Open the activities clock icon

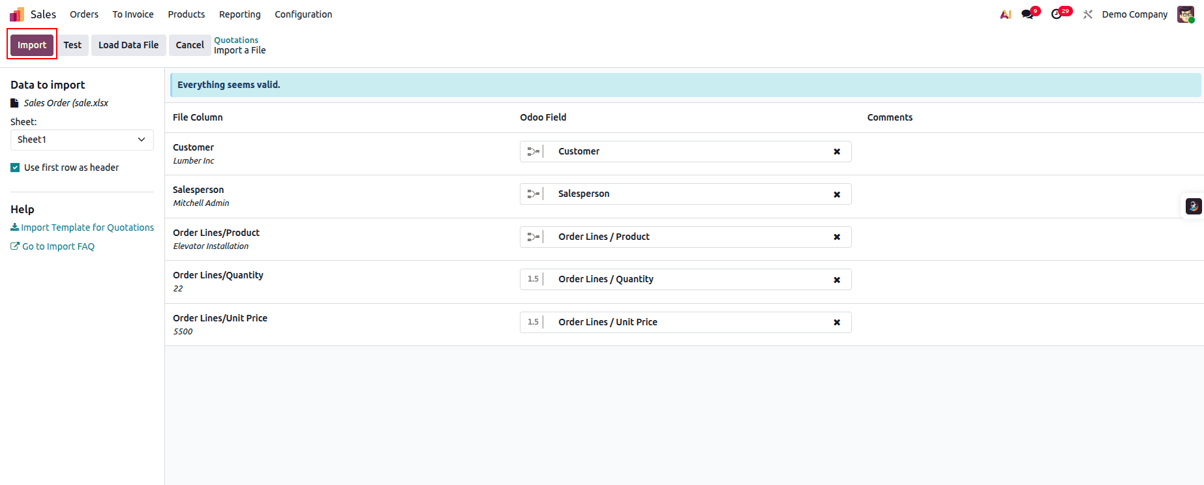1057,14
